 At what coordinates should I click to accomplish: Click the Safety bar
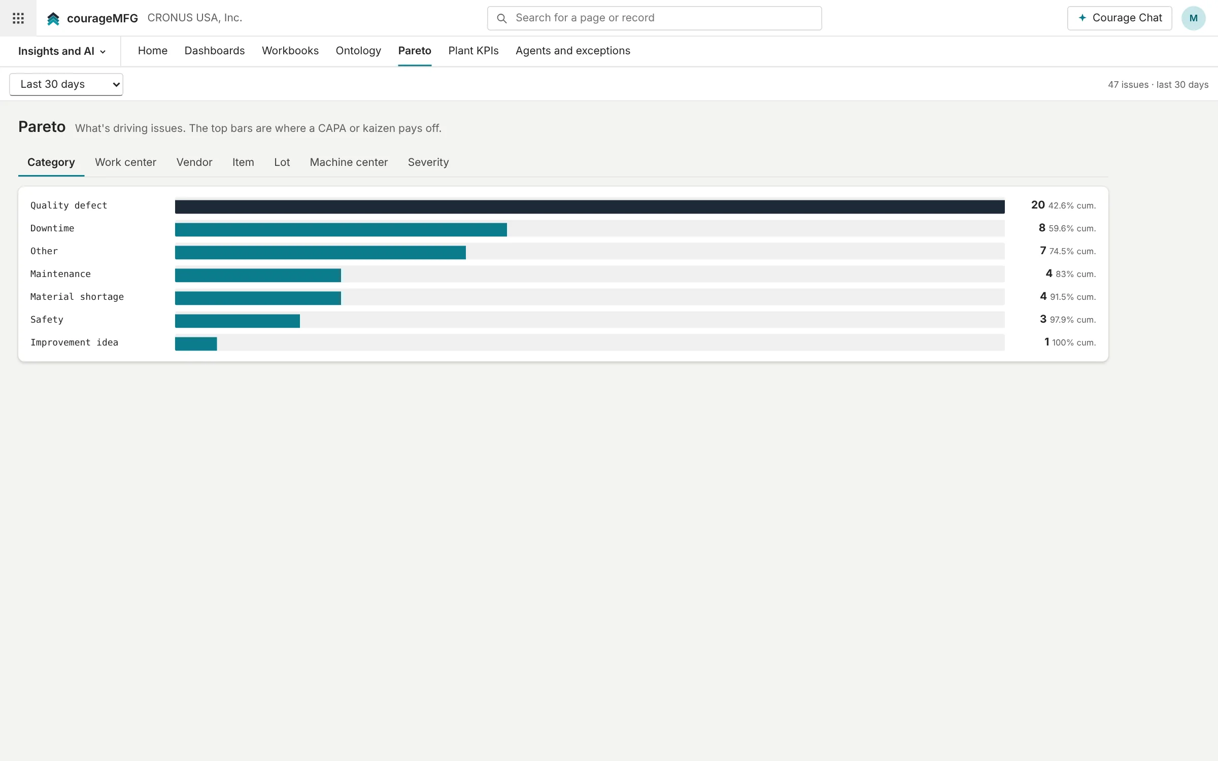[238, 321]
